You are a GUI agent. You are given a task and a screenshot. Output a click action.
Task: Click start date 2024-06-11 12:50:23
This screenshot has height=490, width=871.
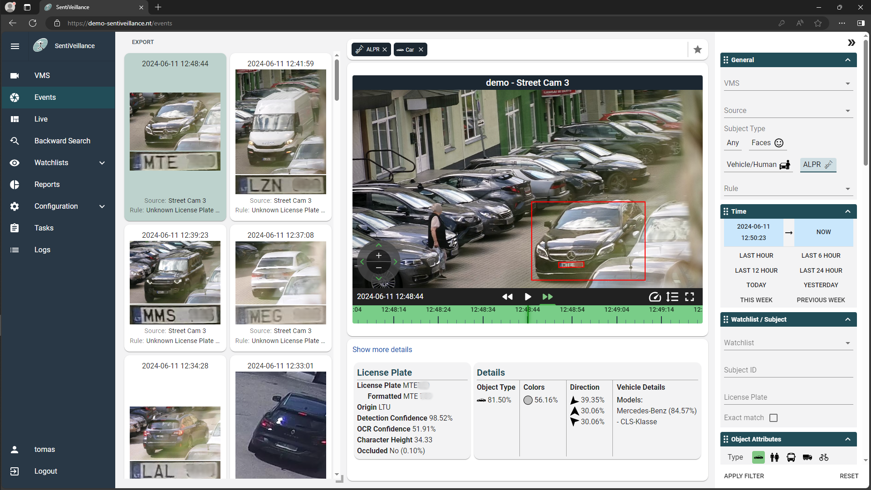tap(753, 232)
